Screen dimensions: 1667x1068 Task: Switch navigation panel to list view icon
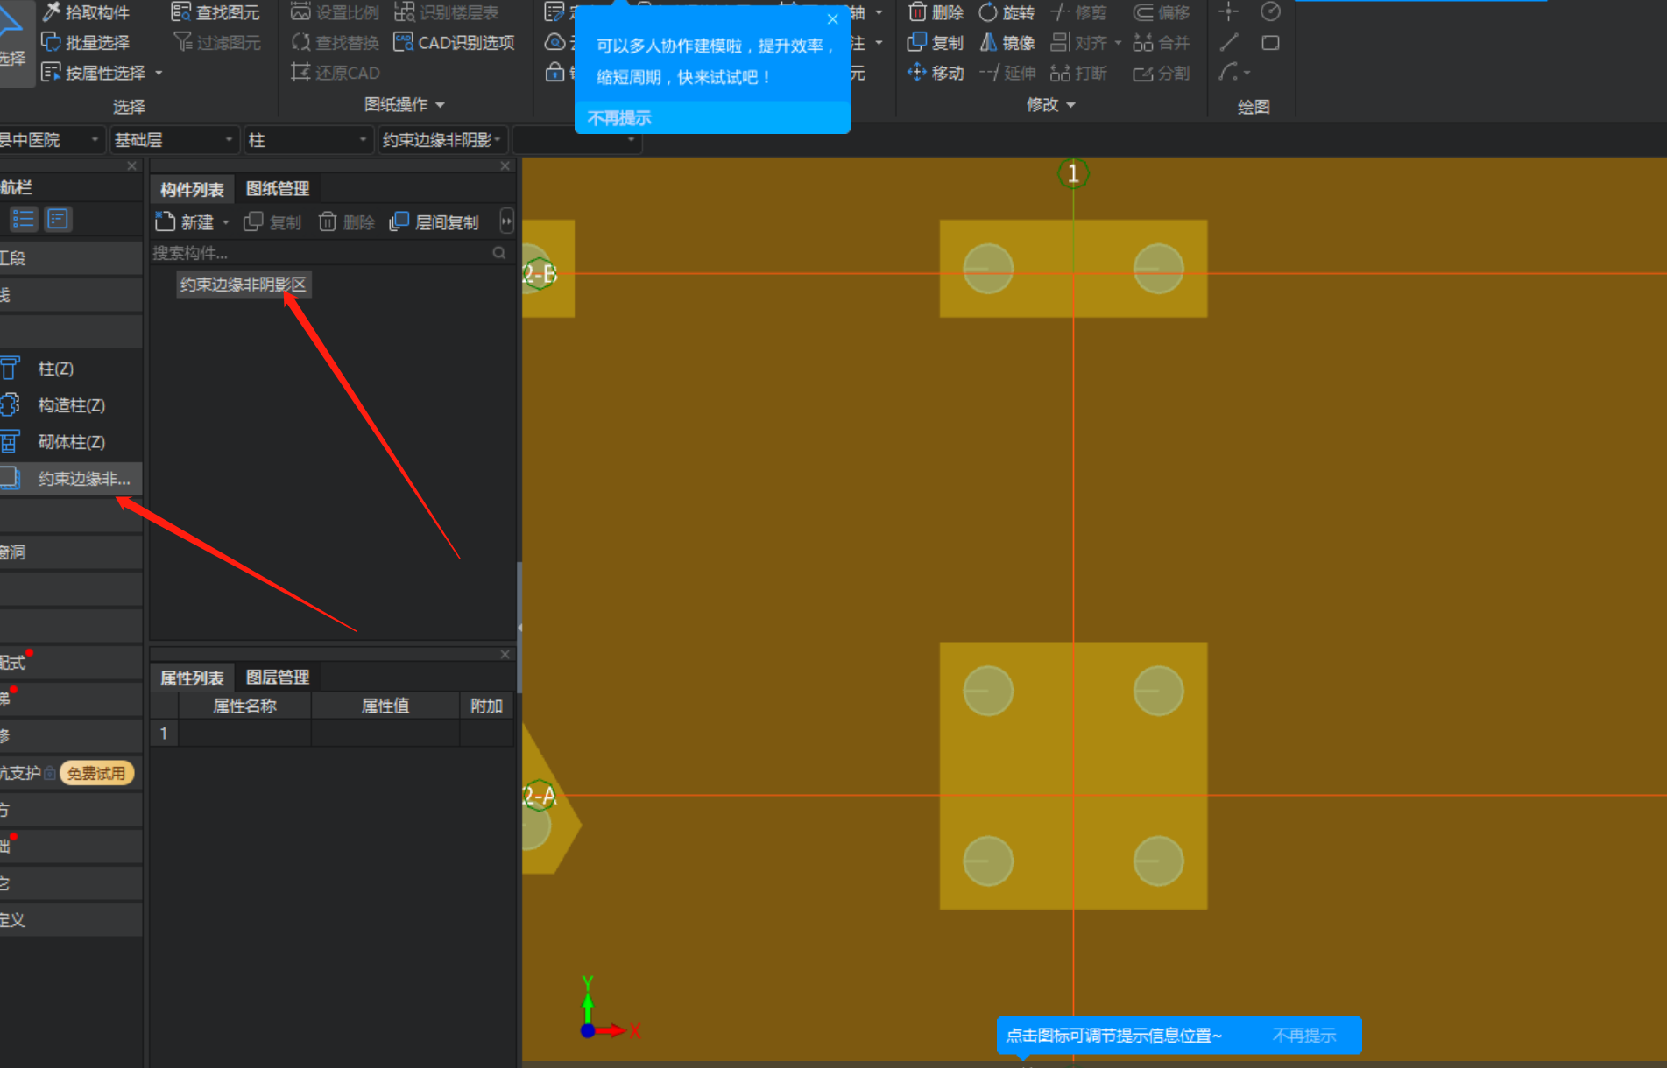(x=24, y=219)
